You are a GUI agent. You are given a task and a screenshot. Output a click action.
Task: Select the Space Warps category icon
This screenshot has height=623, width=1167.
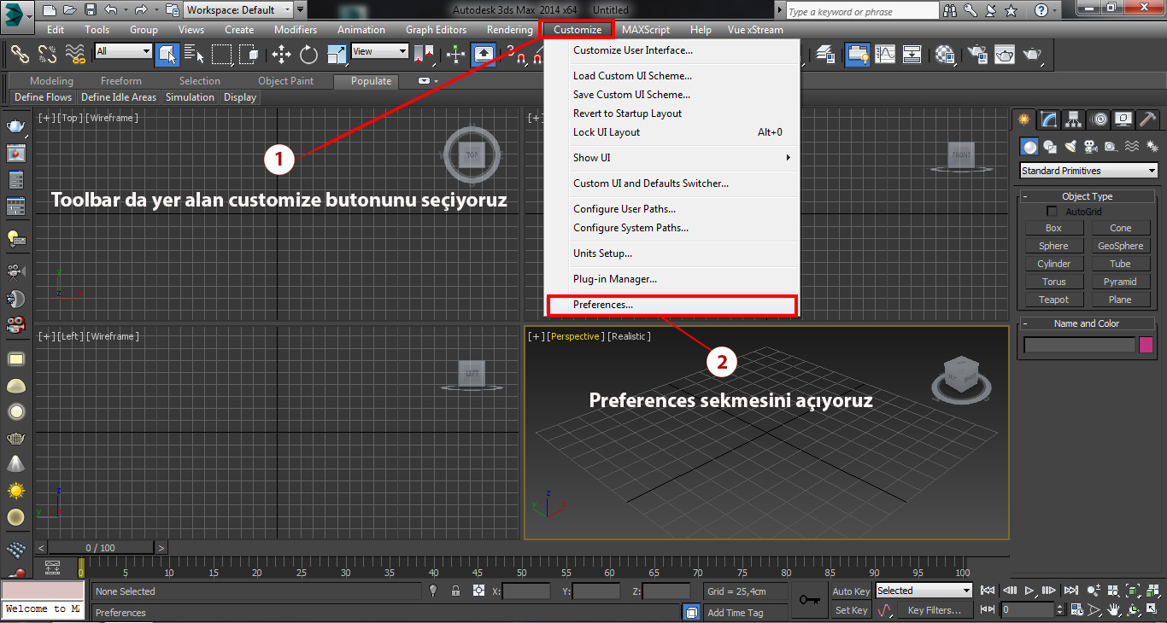point(1131,147)
